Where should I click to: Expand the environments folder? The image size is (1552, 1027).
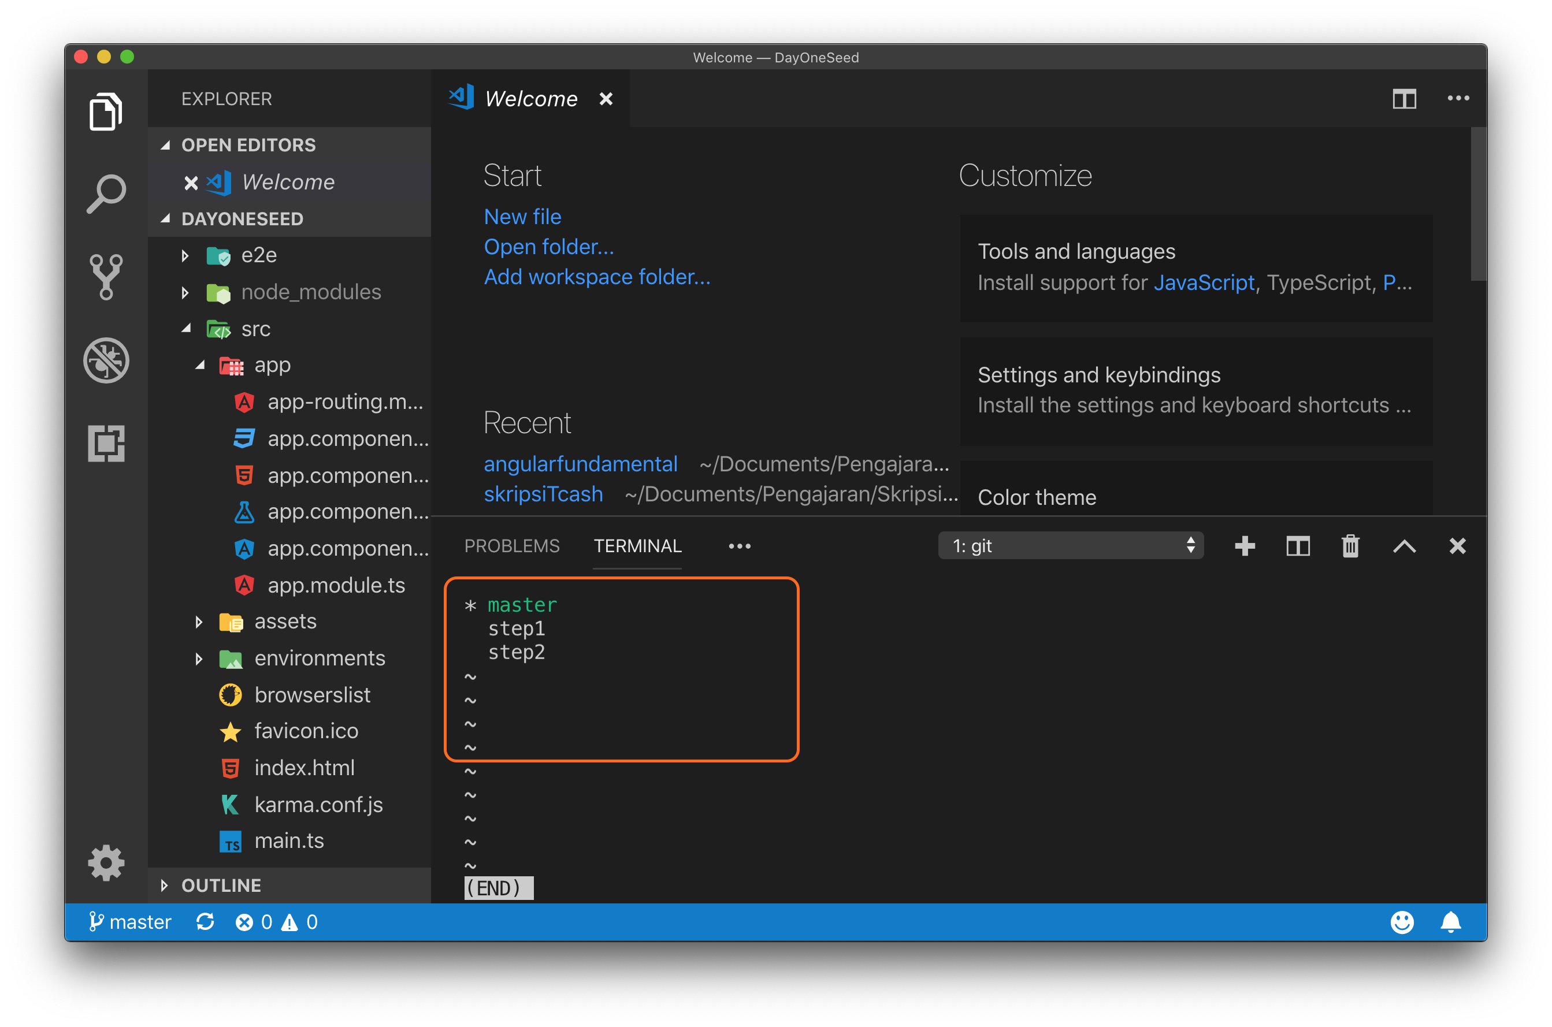(199, 658)
